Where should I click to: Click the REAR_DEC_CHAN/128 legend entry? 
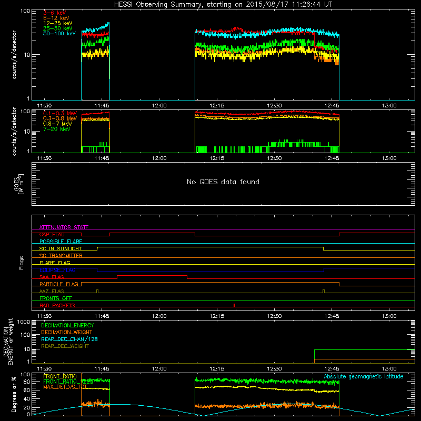point(69,339)
